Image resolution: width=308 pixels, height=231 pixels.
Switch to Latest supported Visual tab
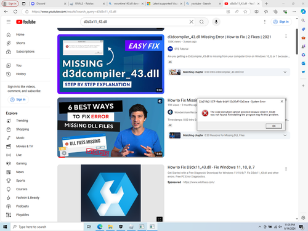pyautogui.click(x=164, y=4)
